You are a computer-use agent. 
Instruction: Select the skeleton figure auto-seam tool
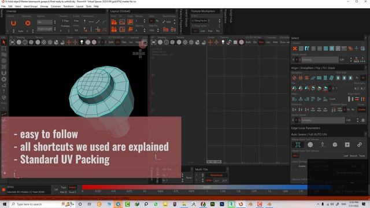click(x=323, y=145)
